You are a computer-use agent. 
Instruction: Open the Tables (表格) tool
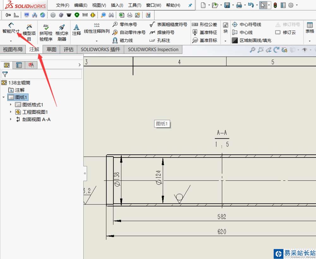(310, 28)
